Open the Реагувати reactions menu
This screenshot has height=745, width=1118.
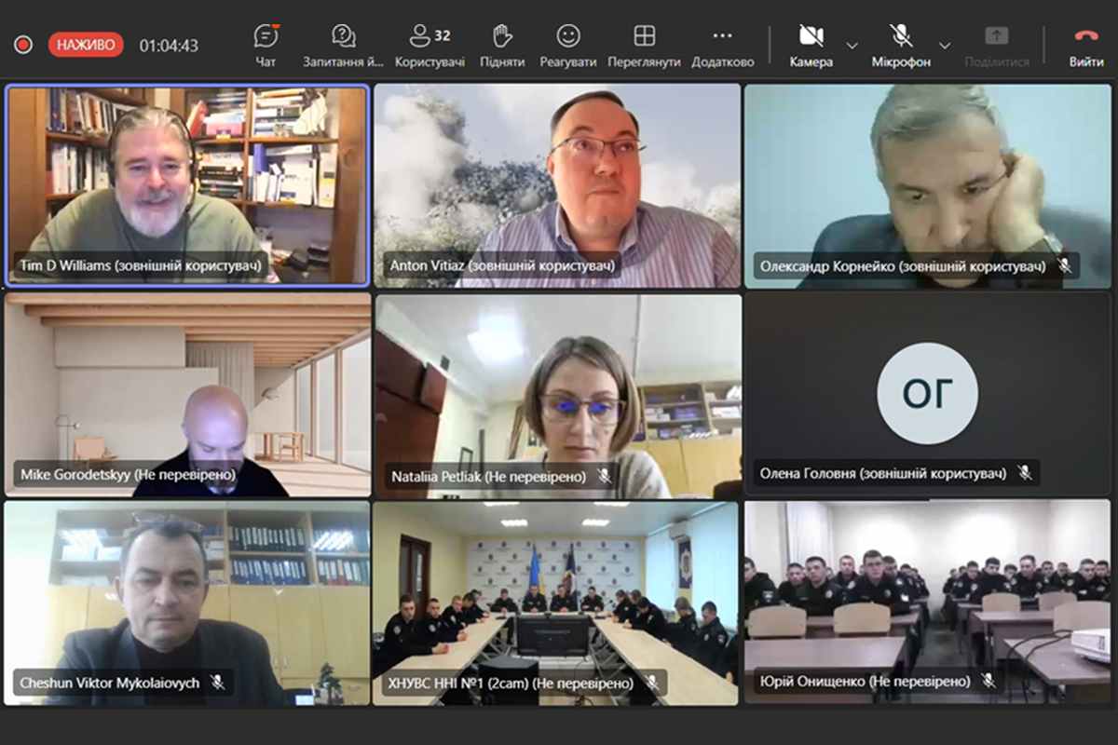[x=568, y=44]
